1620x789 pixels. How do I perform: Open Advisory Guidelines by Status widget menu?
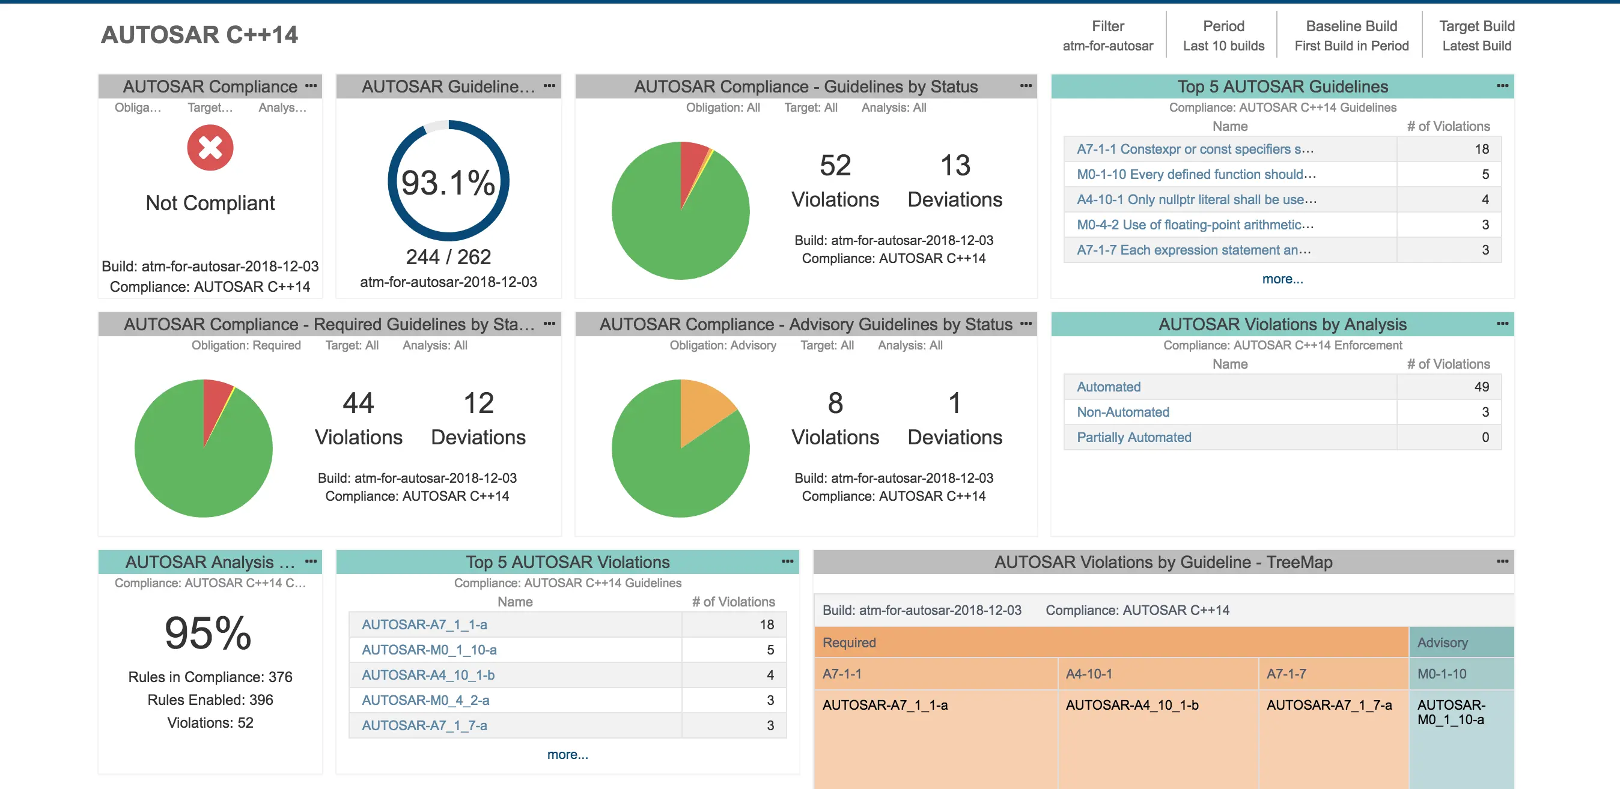[1026, 324]
